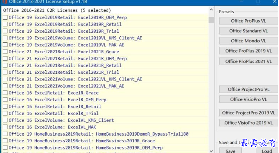Viewport: 279px width, 153px height.
Task: Click scrollbar down arrow in license list
Action: tap(211, 151)
